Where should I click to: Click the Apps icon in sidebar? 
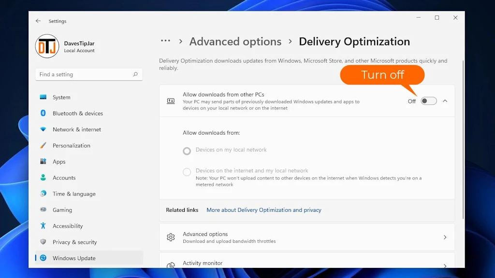43,161
